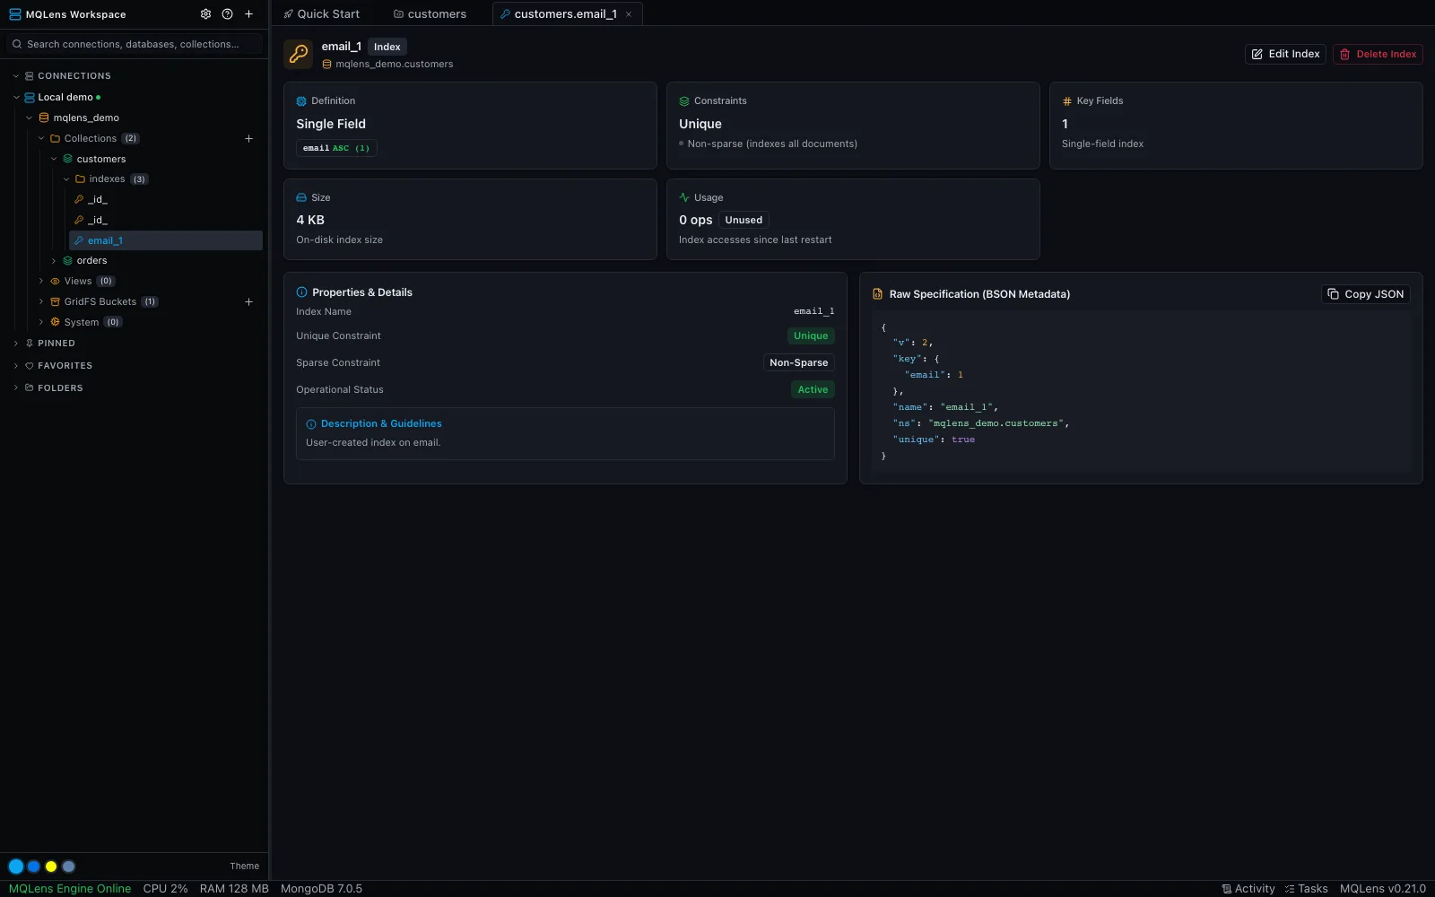Click the "MongoDB 7.0.5" status text
The width and height of the screenshot is (1435, 897).
(321, 889)
